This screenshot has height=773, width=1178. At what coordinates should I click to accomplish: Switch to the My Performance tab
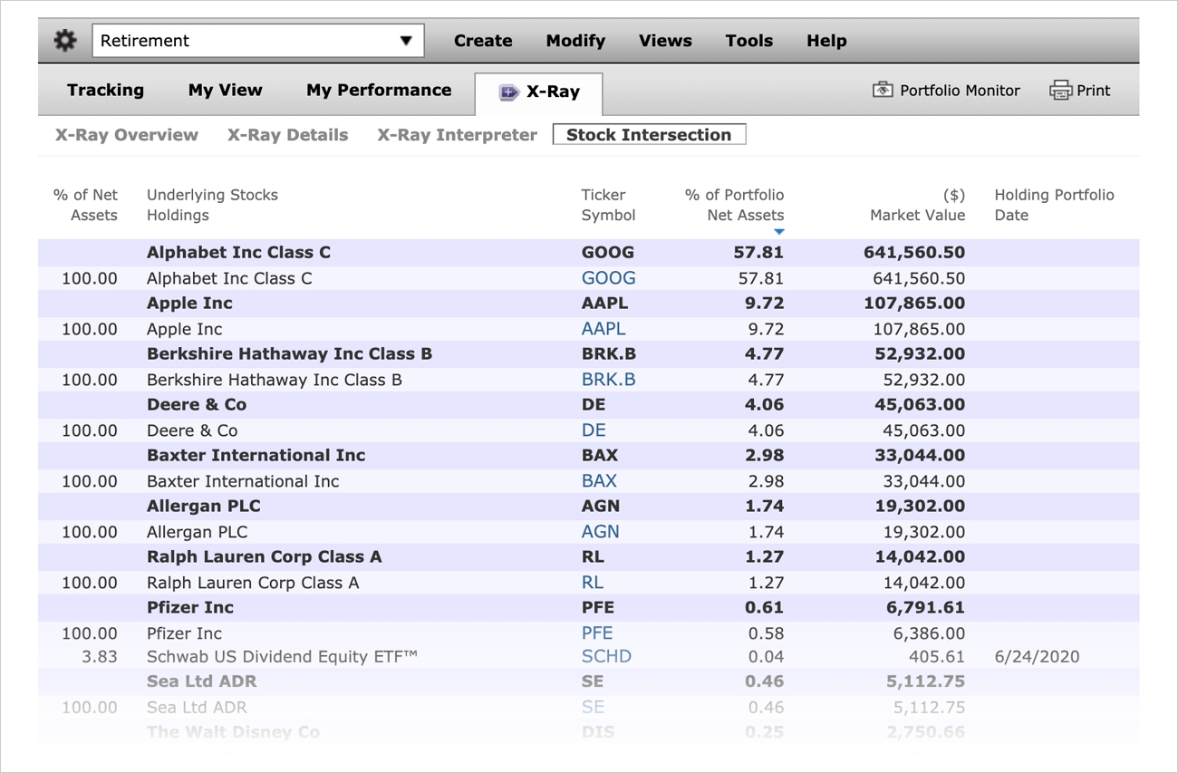coord(379,90)
